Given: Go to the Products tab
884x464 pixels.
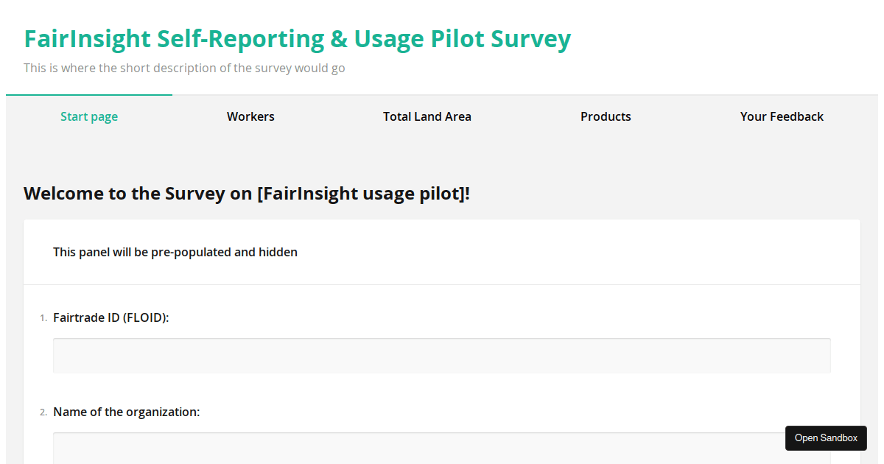Looking at the screenshot, I should 606,116.
